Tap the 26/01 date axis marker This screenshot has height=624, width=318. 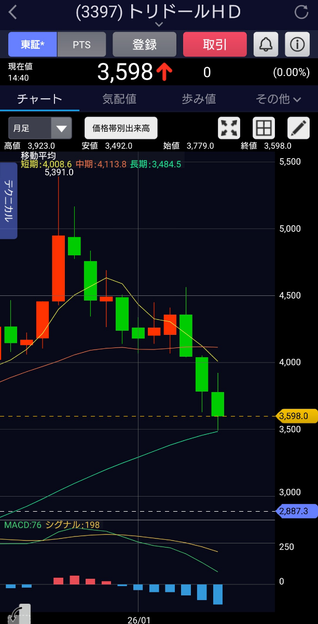tap(139, 620)
